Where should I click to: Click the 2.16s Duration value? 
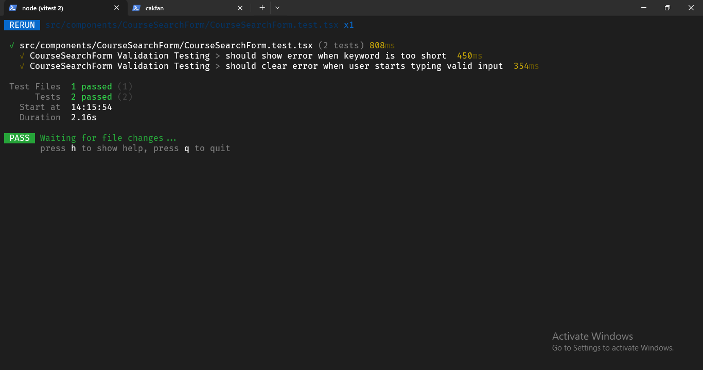coord(83,117)
